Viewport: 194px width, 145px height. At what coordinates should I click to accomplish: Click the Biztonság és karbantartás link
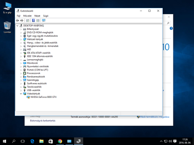coord(43,120)
